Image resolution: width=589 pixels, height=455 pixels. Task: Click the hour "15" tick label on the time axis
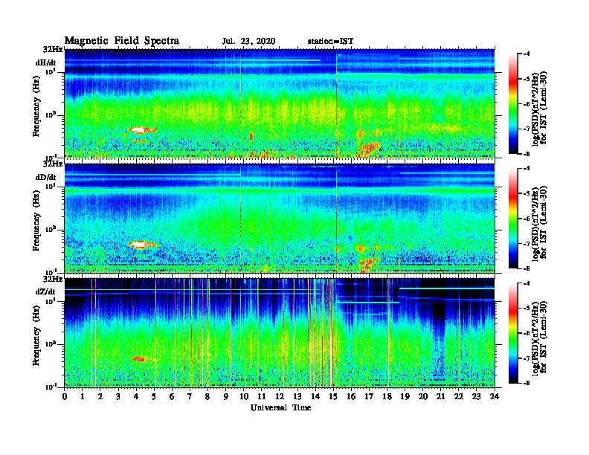click(333, 397)
